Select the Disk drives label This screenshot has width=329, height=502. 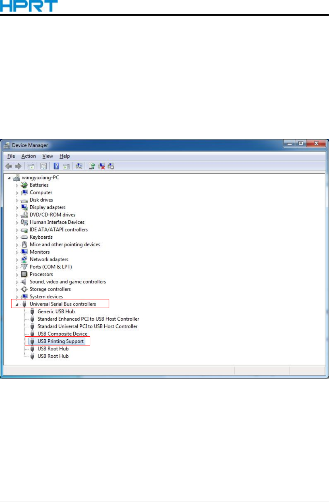(41, 200)
